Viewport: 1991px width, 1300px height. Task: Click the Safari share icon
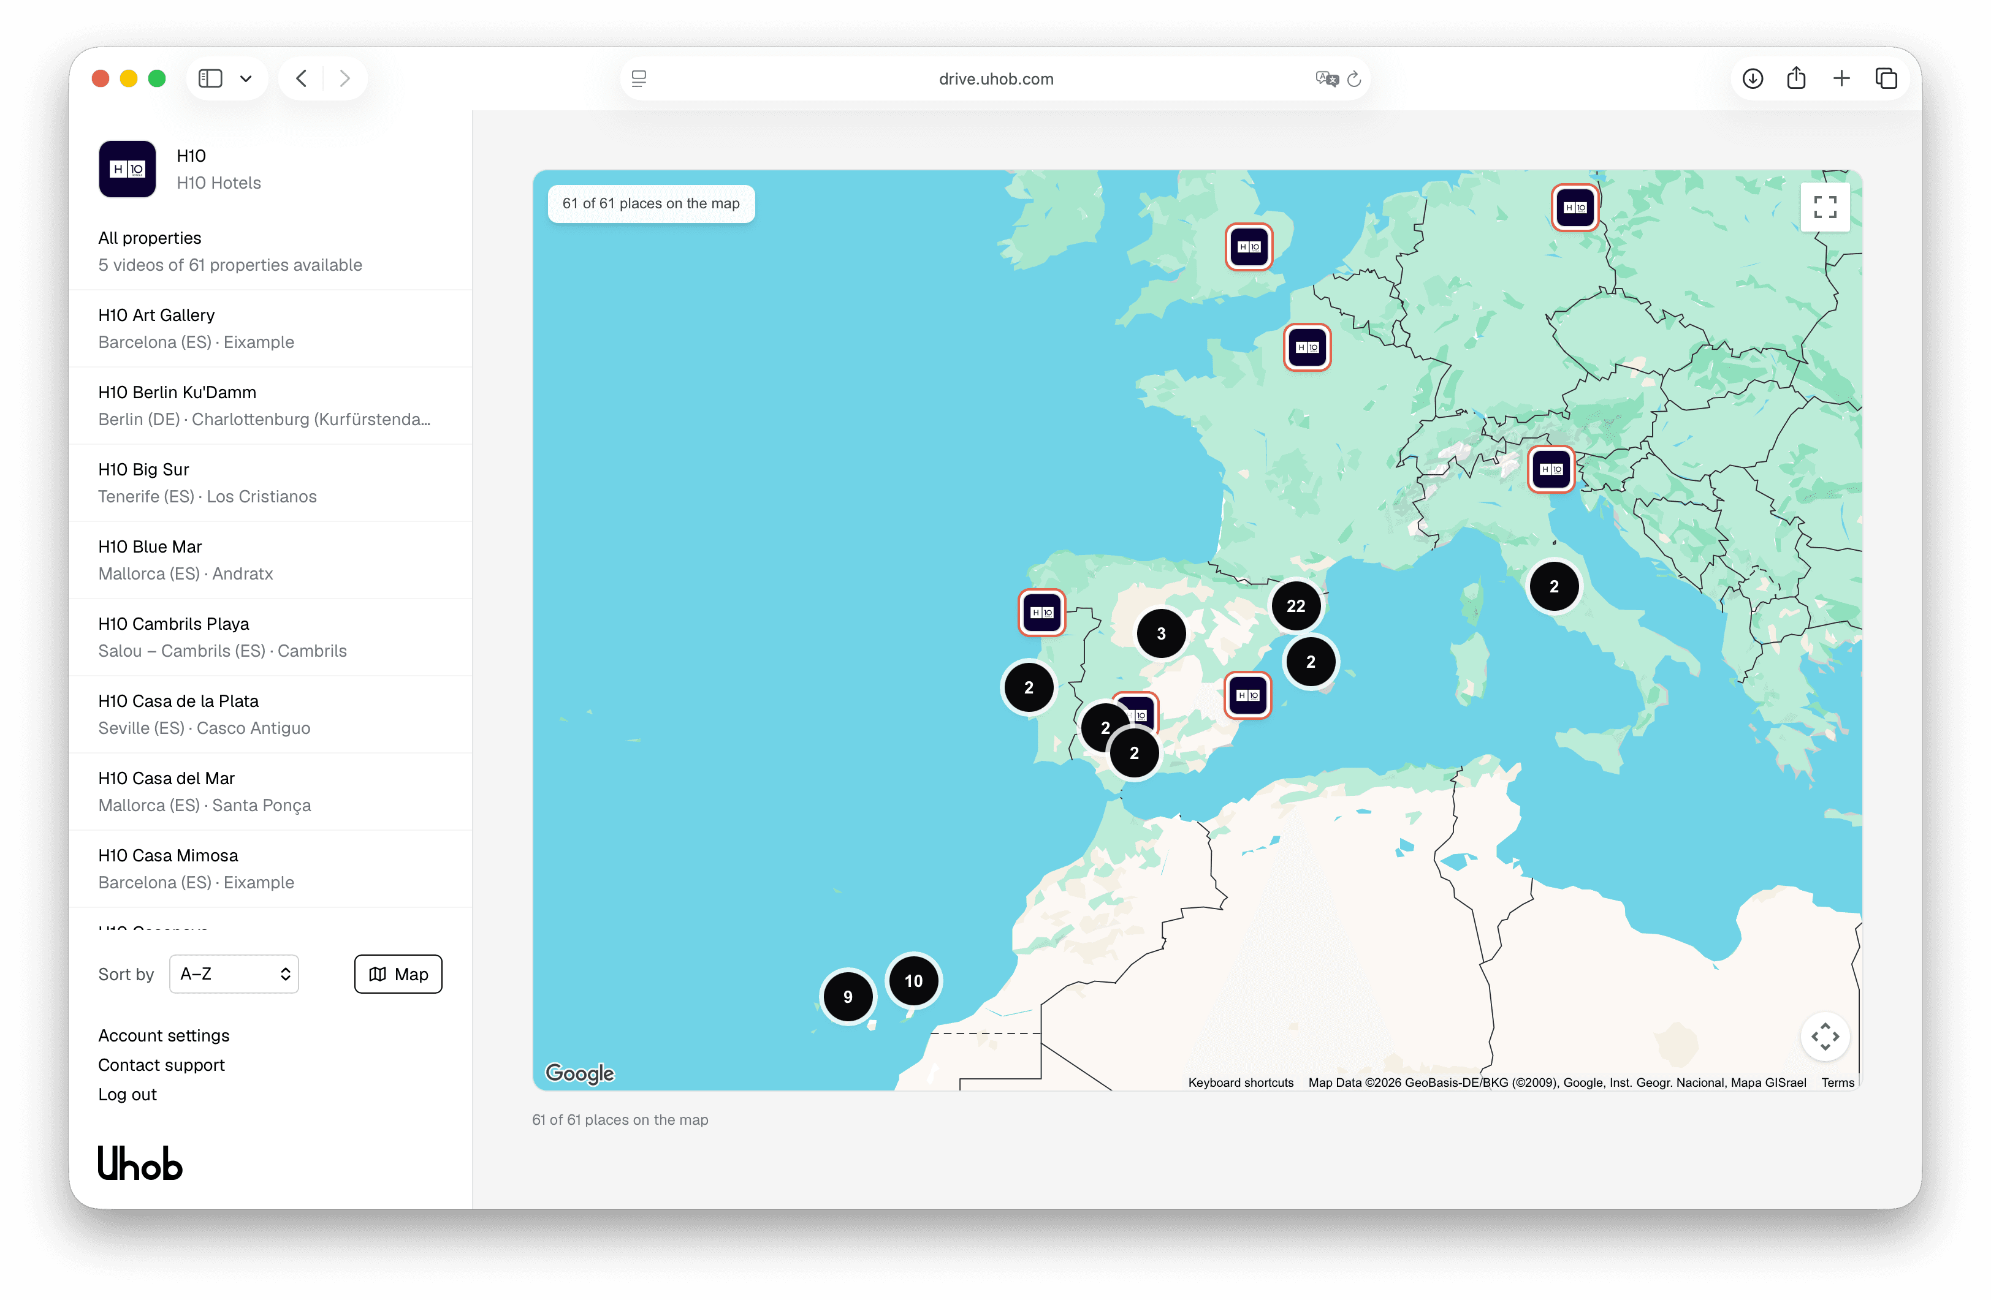click(x=1796, y=78)
